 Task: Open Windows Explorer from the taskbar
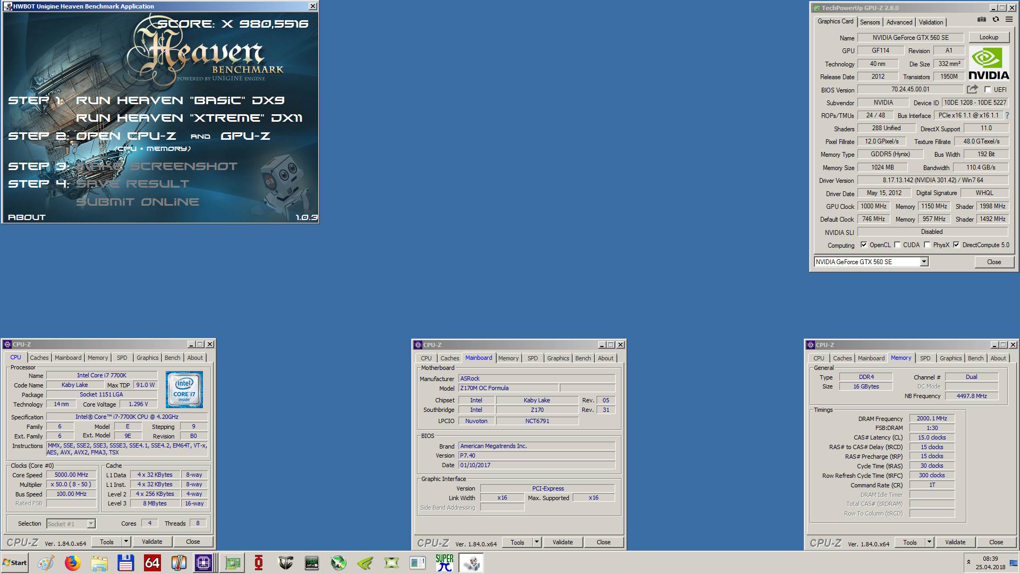point(99,563)
